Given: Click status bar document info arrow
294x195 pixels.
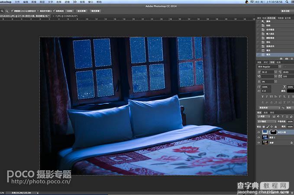Looking at the screenshot, I should coord(38,193).
